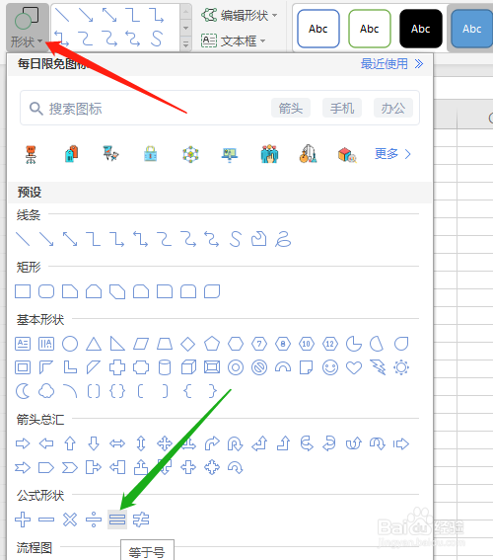Select the dodecagon shape labeled 12
This screenshot has height=560, width=493.
tap(330, 344)
